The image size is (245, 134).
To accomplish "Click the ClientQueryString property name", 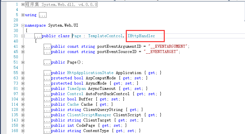I will click(103, 110).
